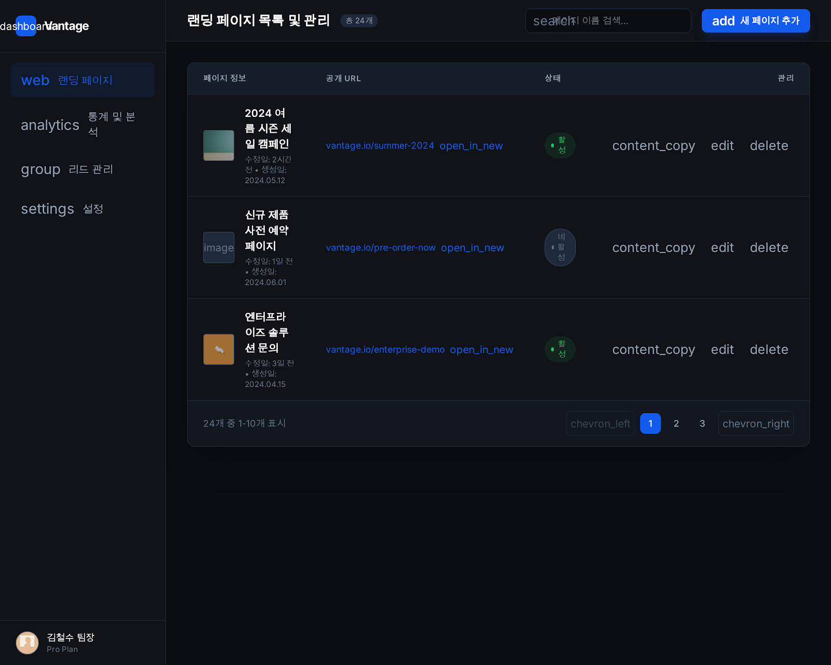Image resolution: width=831 pixels, height=665 pixels.
Task: Toggle the active status badge for enterprise-demo
Action: pos(560,349)
